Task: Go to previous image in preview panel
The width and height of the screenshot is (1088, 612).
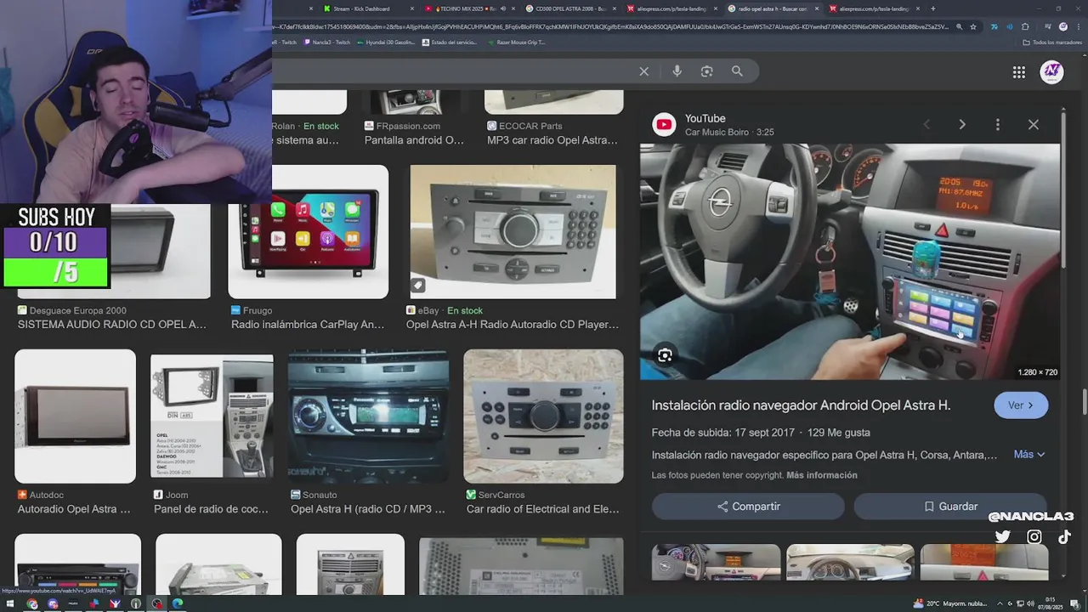Action: click(x=926, y=124)
